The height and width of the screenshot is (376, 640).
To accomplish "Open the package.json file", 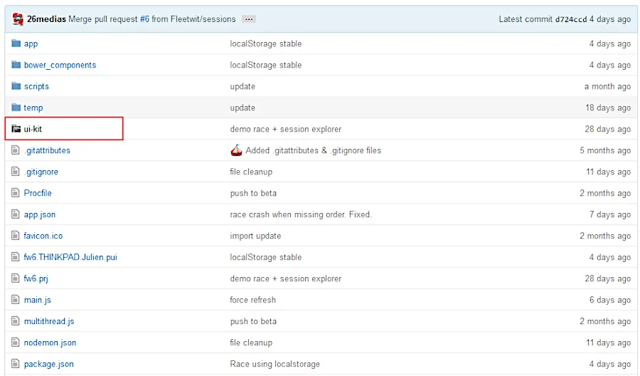I will coord(48,364).
